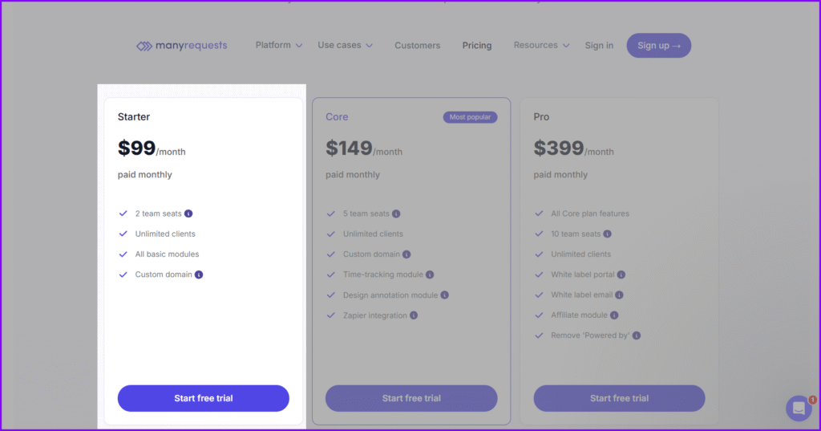Click info icon beside 5 team seats
This screenshot has height=431, width=821.
click(396, 213)
